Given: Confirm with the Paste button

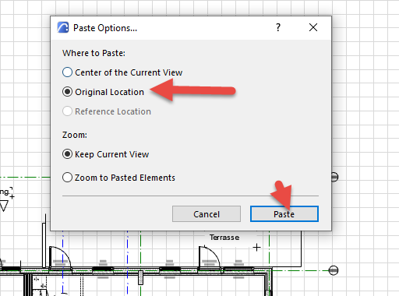Looking at the screenshot, I should pyautogui.click(x=284, y=214).
